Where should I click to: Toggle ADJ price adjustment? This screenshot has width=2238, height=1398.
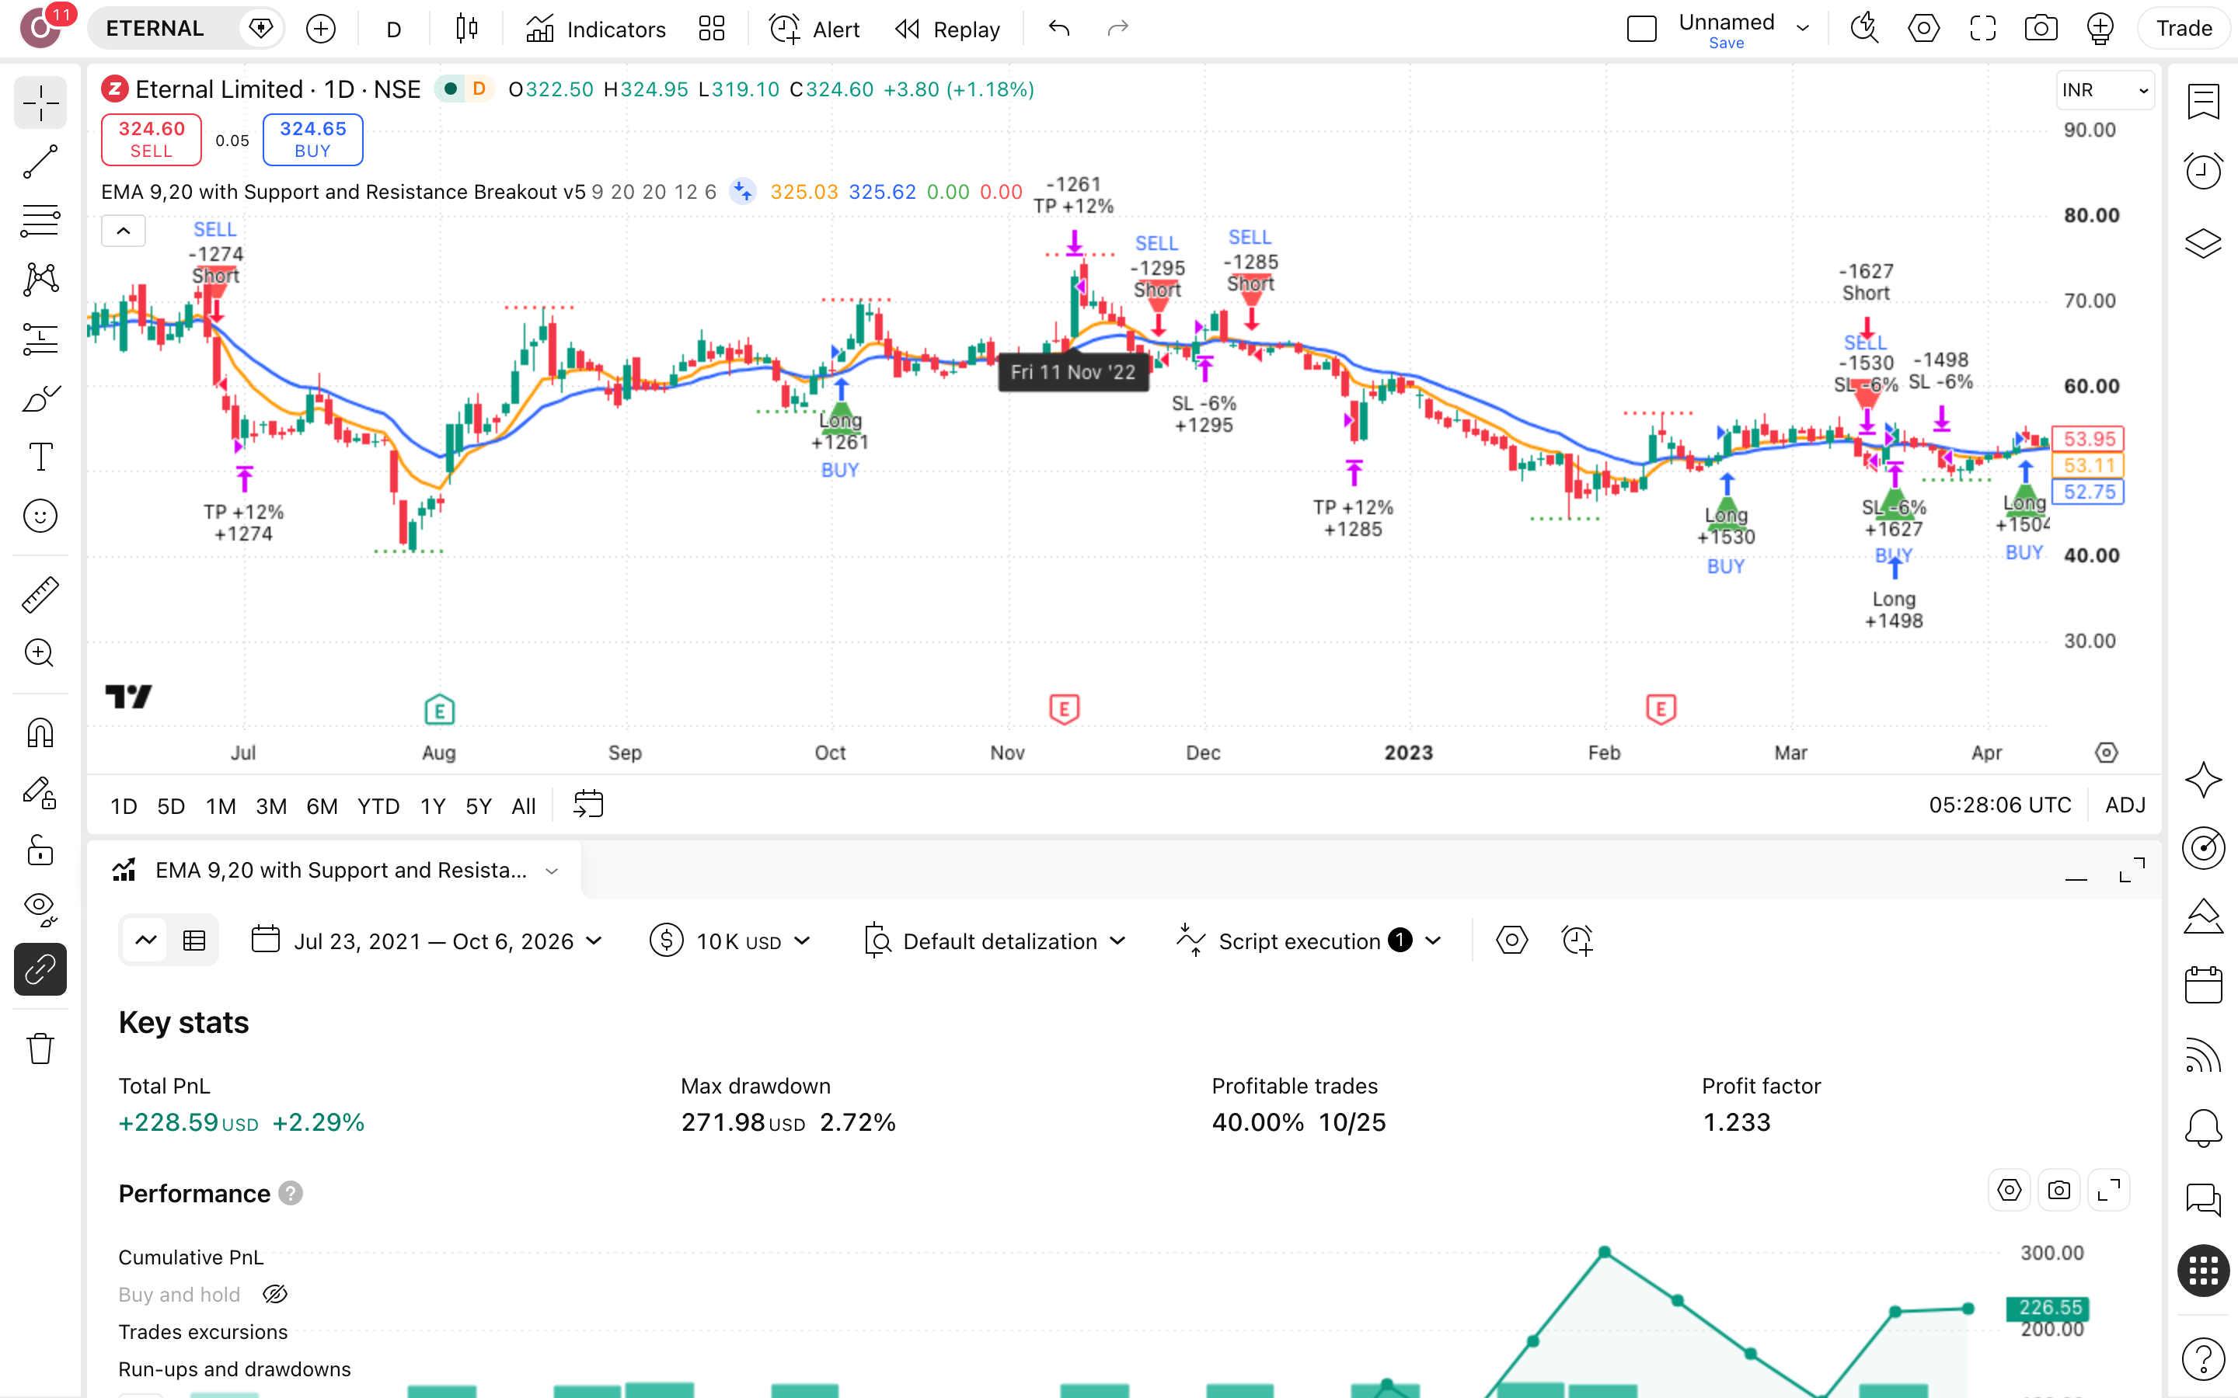(2125, 805)
